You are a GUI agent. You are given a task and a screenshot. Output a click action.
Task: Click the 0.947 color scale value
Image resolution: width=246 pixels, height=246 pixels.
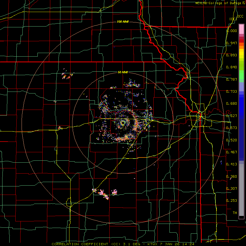pyautogui.click(x=232, y=43)
